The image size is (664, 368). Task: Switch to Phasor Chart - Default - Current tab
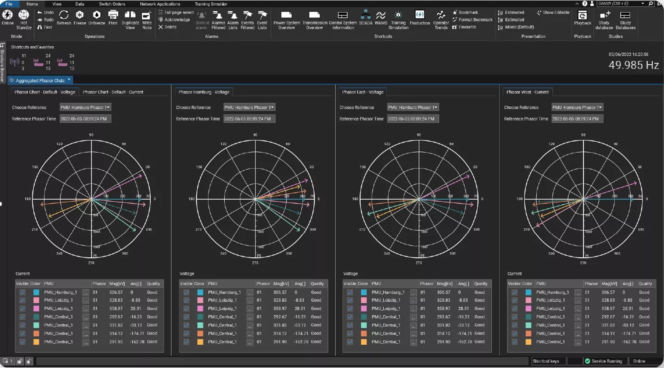point(113,92)
